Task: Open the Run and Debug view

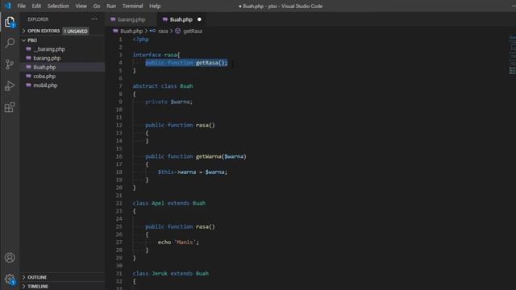Action: click(10, 86)
